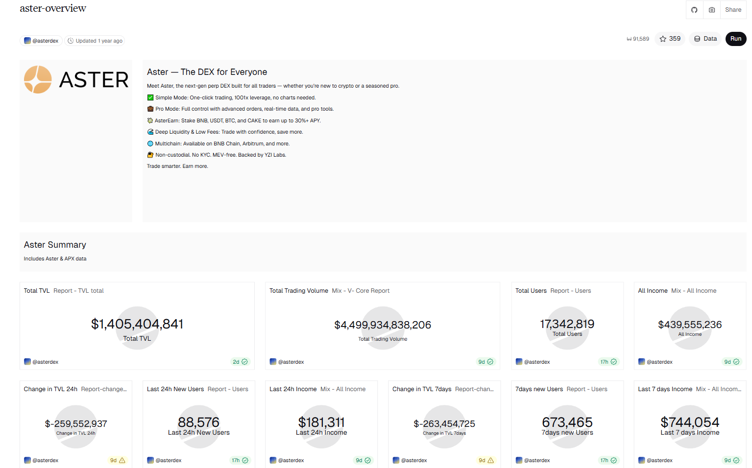Open the 'Mix - V- Core Report' query link
This screenshot has width=752, height=468.
coord(361,291)
